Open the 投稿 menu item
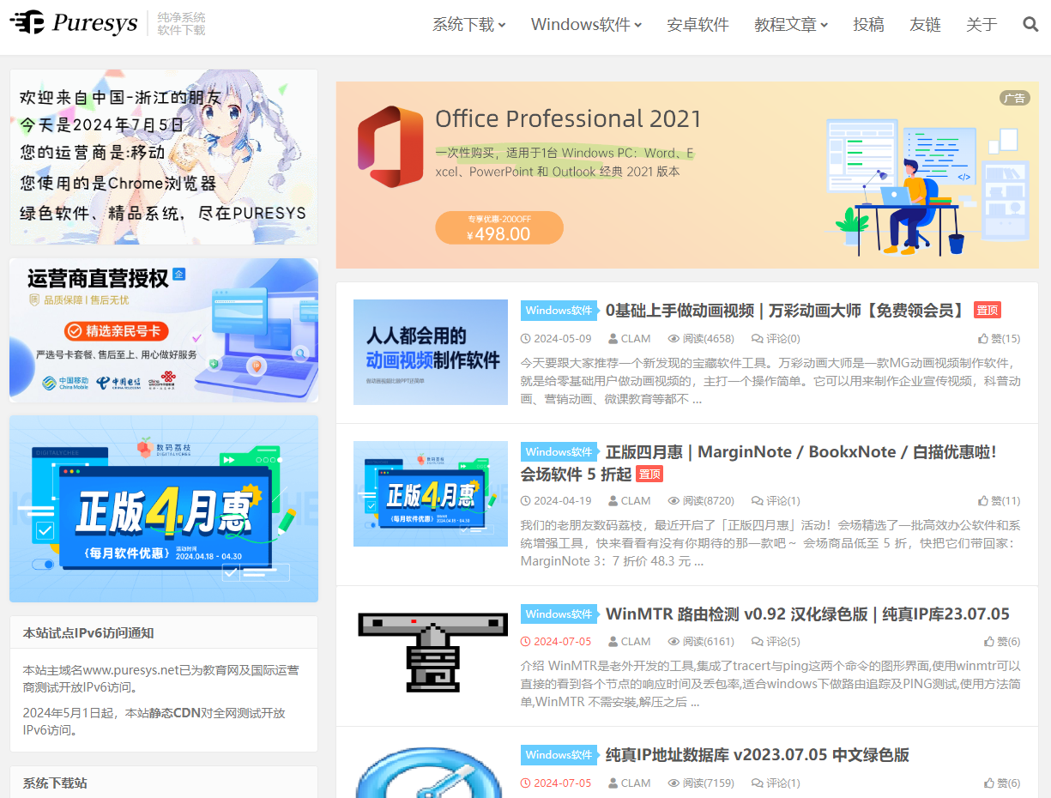The height and width of the screenshot is (798, 1051). point(868,25)
